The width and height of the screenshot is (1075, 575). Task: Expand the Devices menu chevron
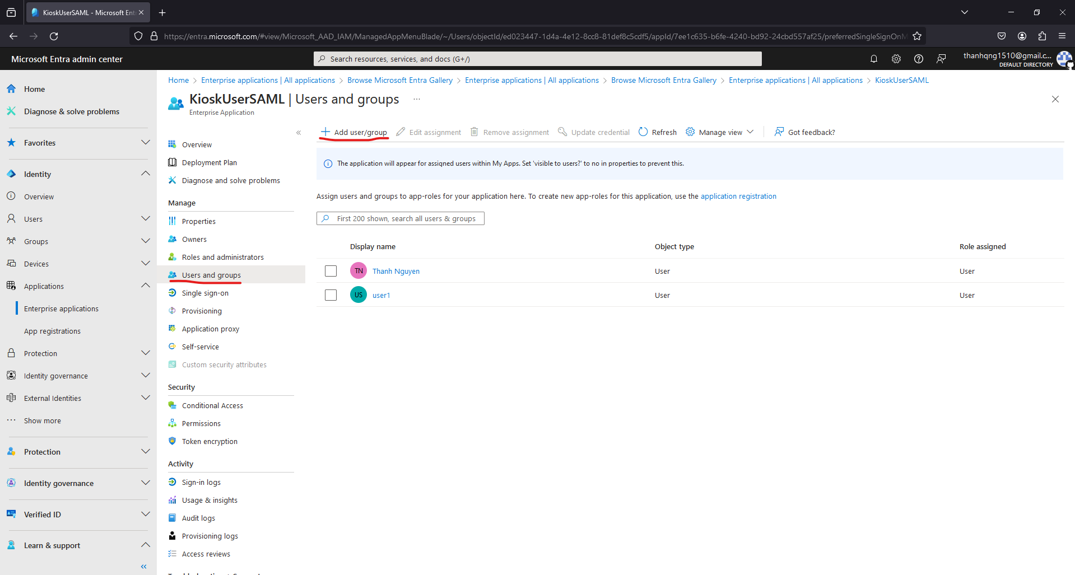(x=146, y=264)
